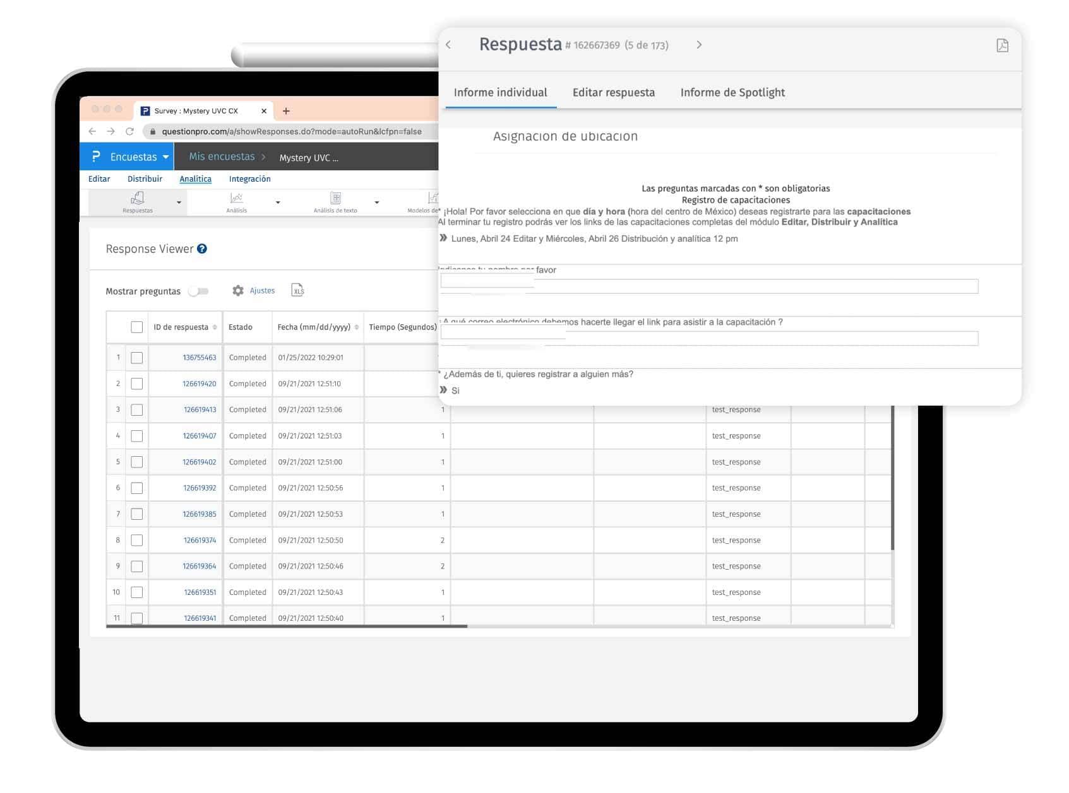Open response ID 126619341
This screenshot has width=1069, height=793.
point(200,618)
